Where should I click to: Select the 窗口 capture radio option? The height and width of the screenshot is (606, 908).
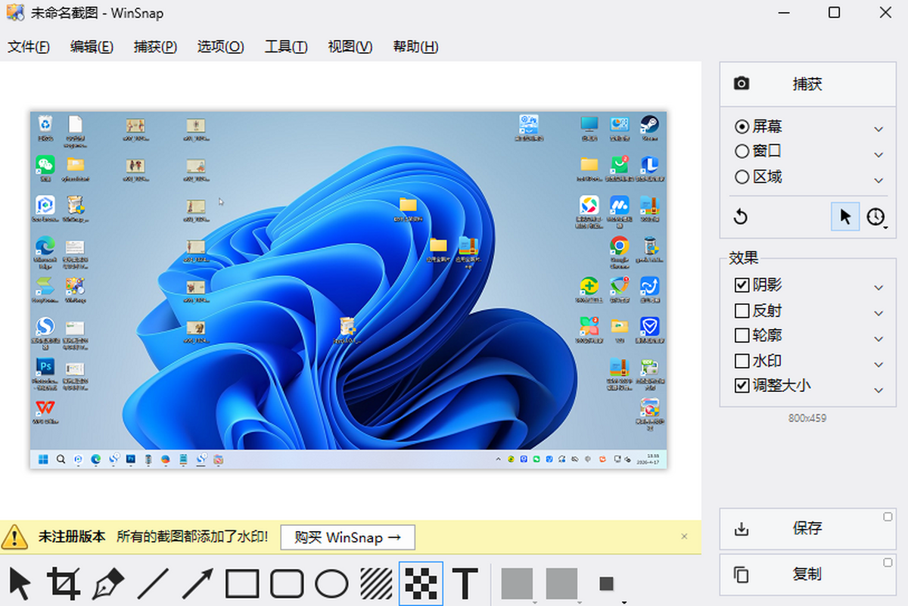tap(742, 151)
